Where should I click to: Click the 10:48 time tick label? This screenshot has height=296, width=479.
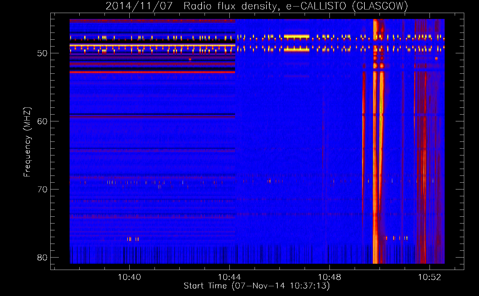[329, 277]
